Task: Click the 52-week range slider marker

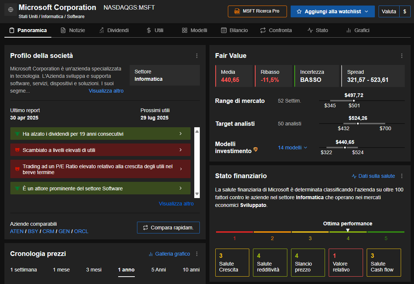Action: (354, 101)
